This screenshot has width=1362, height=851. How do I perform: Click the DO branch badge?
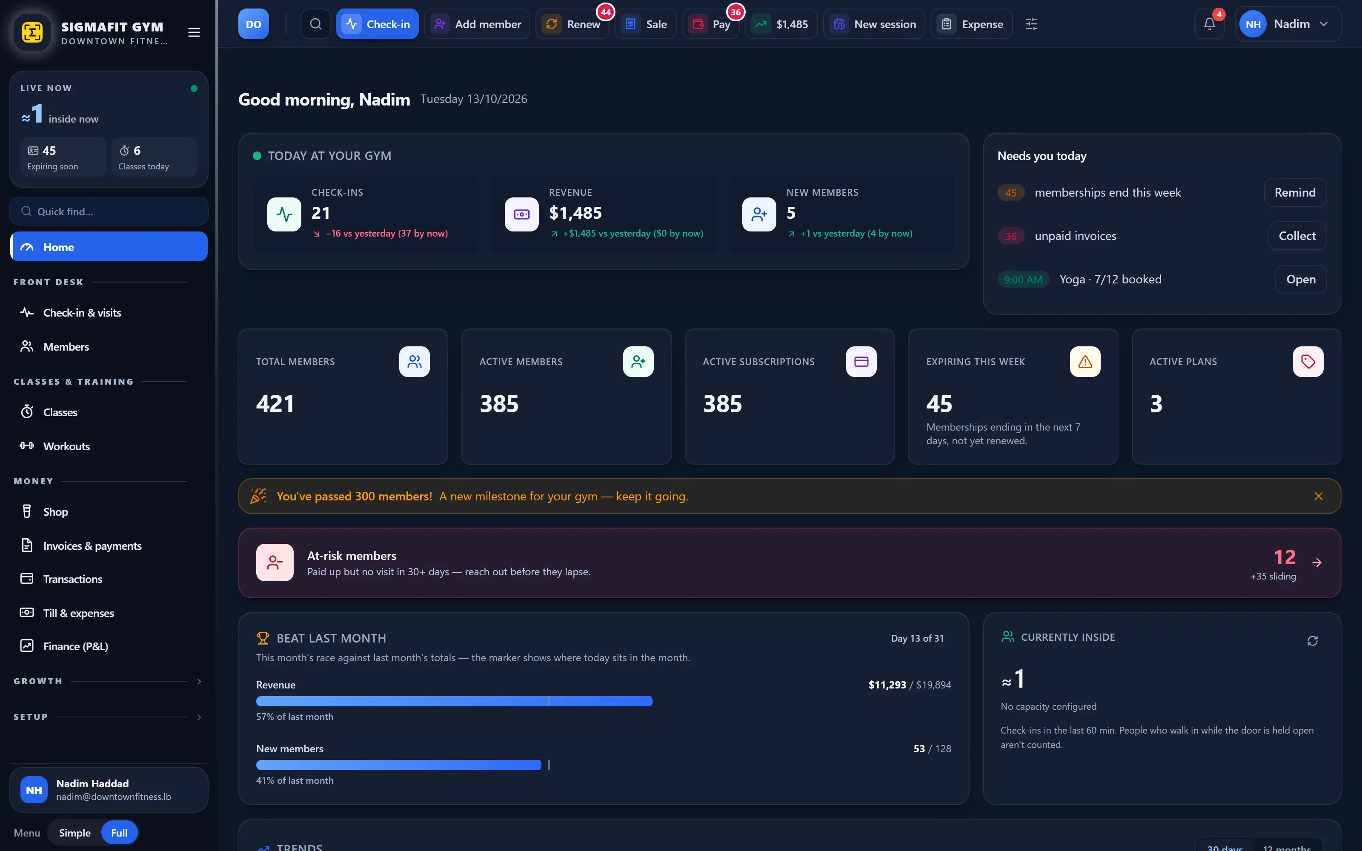(x=253, y=24)
